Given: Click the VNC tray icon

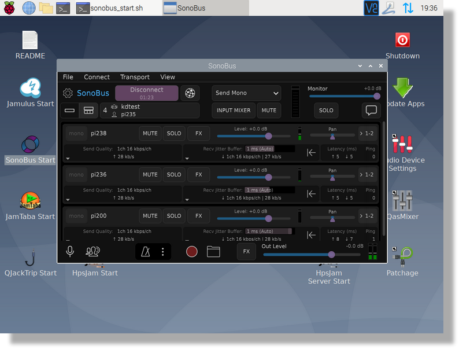Looking at the screenshot, I should (371, 8).
